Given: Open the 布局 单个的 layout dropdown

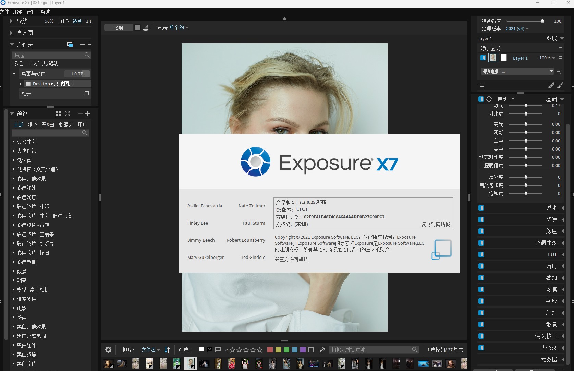Looking at the screenshot, I should (173, 28).
